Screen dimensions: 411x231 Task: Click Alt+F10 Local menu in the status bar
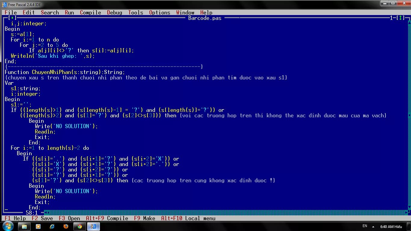(188, 218)
